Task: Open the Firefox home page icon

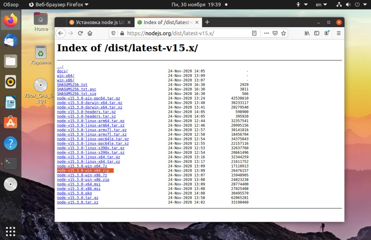Action: point(90,33)
